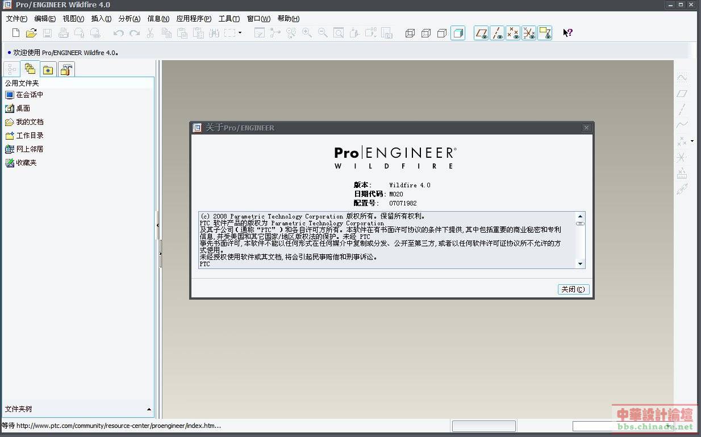
Task: Select the Hidden Line display icon
Action: tap(426, 33)
